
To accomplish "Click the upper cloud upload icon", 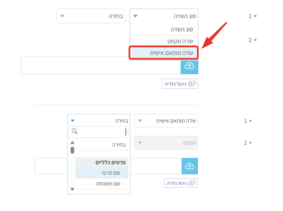I will (189, 65).
